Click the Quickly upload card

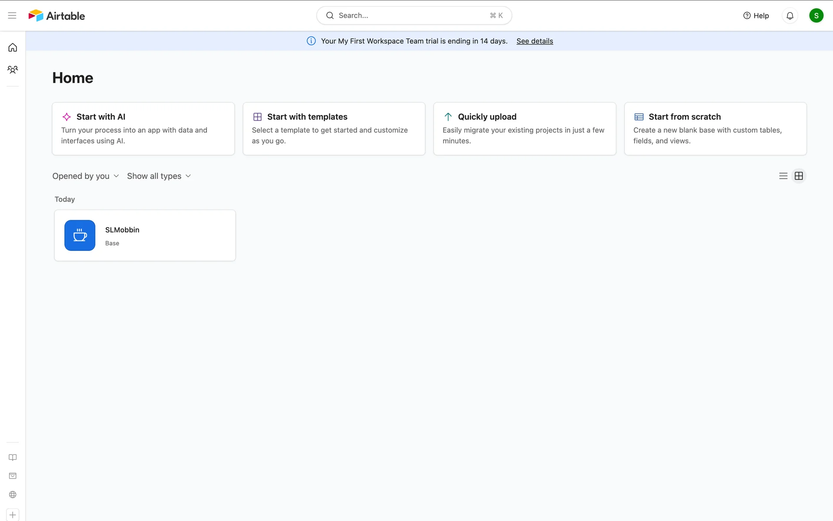(x=525, y=129)
